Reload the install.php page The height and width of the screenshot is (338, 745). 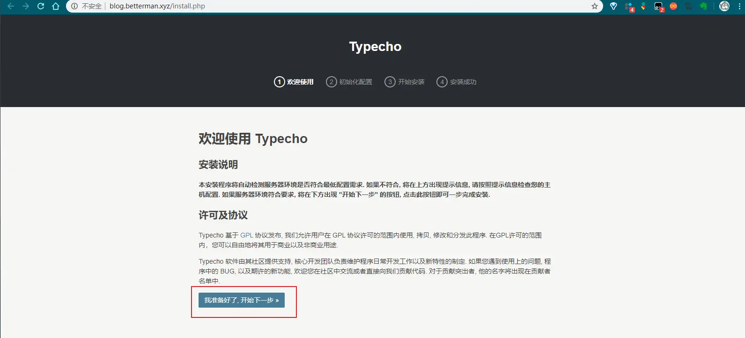41,6
